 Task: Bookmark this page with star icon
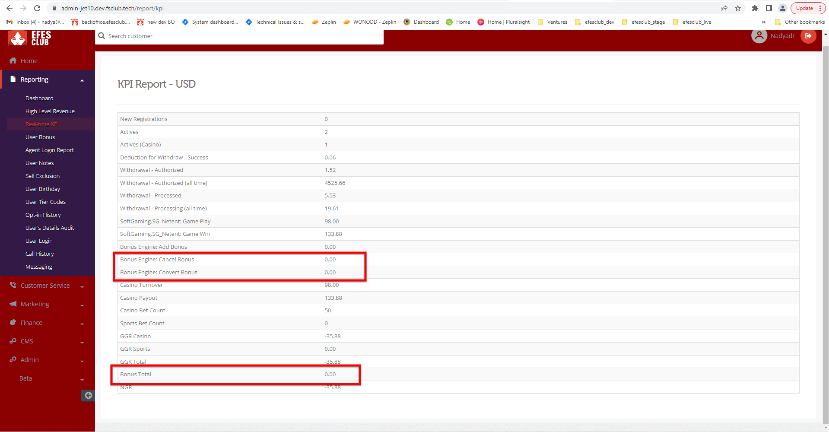point(738,8)
